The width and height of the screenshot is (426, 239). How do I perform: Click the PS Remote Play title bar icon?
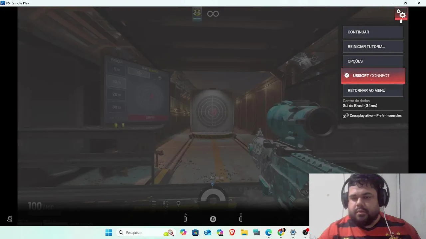3,3
